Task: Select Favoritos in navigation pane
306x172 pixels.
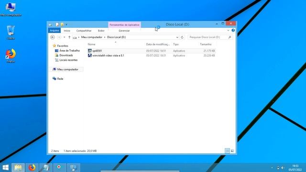Action: pos(63,46)
